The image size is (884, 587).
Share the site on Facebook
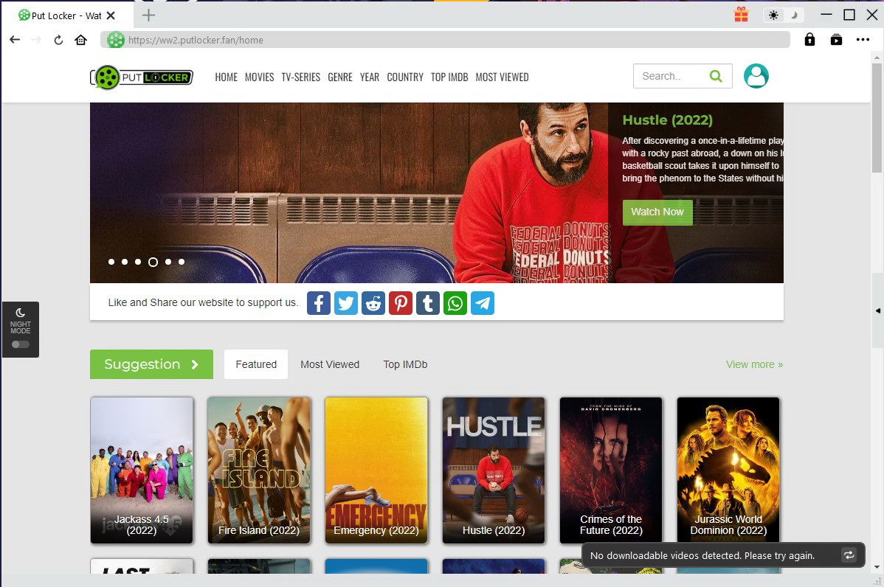click(x=319, y=303)
